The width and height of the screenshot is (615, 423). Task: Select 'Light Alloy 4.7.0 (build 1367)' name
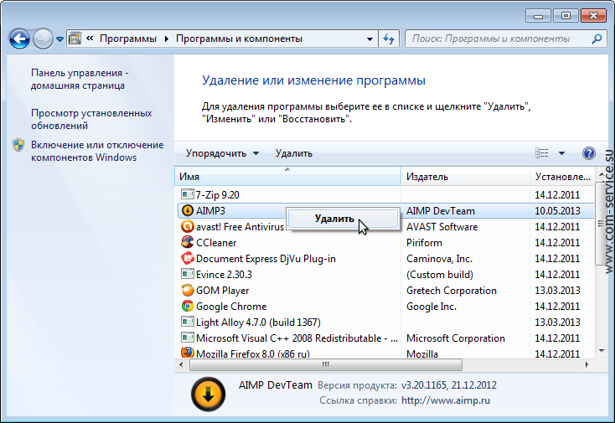258,322
